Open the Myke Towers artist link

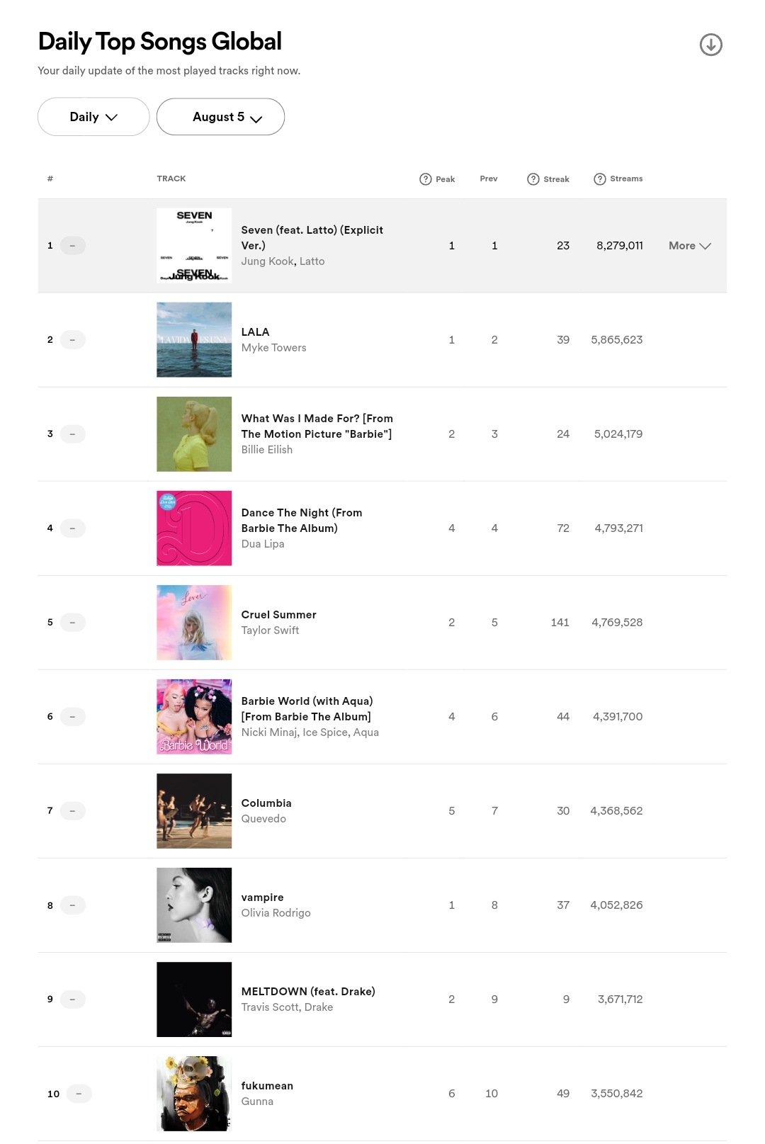(273, 348)
